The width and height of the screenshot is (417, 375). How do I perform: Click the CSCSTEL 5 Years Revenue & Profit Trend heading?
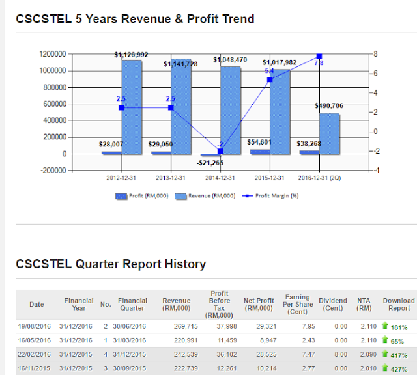[135, 19]
